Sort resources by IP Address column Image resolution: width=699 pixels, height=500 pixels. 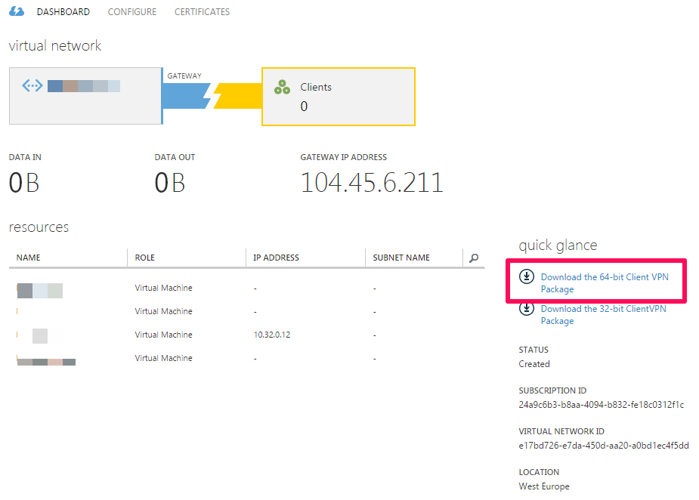pos(277,258)
